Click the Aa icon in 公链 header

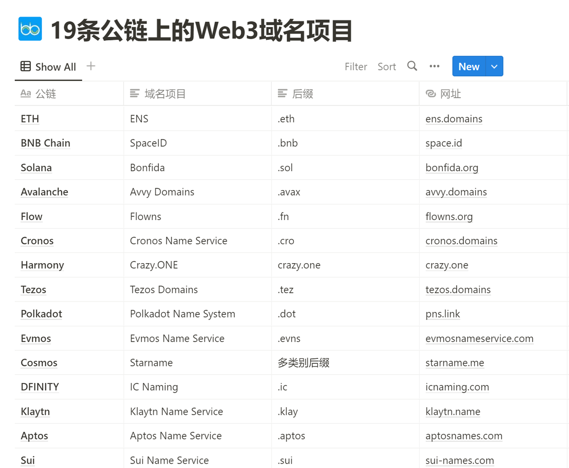(26, 93)
